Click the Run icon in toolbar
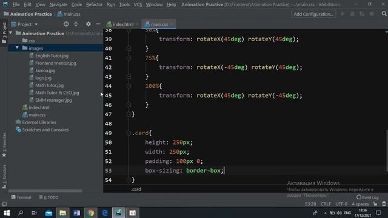The image size is (388, 218). click(x=343, y=14)
